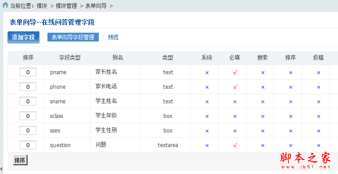Collapse the left panel arrow handle
This screenshot has height=174, width=338.
point(1,169)
